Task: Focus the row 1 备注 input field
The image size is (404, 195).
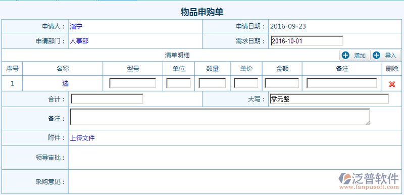Action: click(x=342, y=83)
